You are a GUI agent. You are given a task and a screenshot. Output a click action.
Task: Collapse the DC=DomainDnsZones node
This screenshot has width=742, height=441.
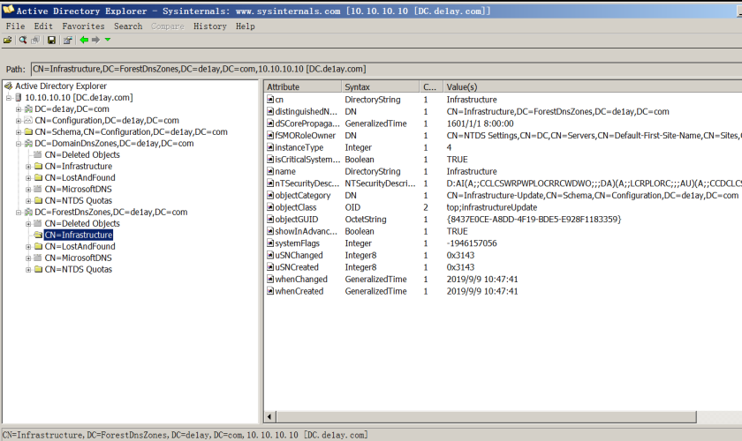click(x=19, y=144)
